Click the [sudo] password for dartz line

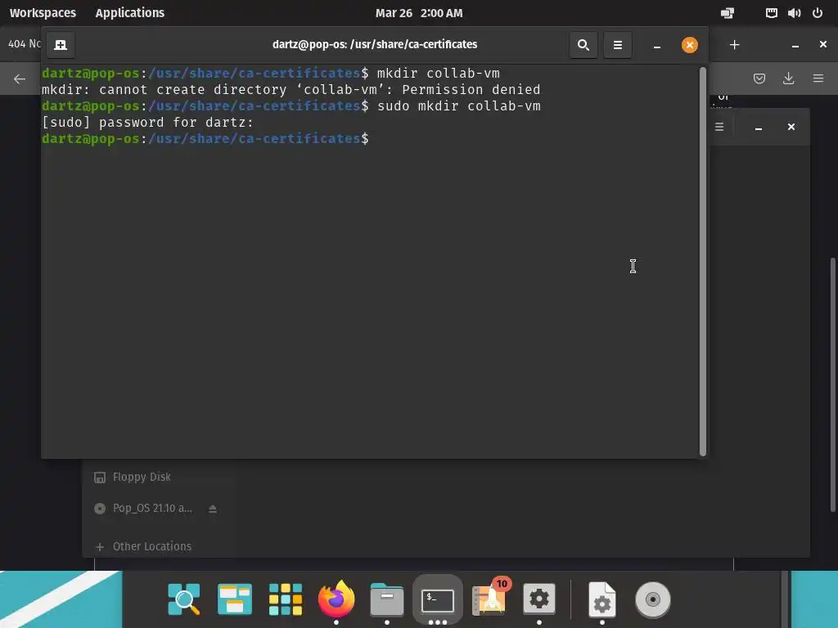(x=148, y=123)
